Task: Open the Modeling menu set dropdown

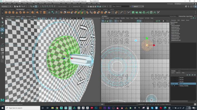Action: (6, 6)
